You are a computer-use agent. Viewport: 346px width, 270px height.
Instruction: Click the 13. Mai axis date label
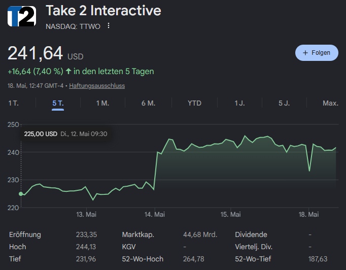86,214
